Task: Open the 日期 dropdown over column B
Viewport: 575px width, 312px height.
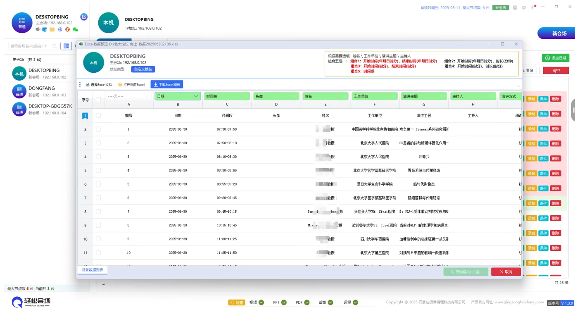Action: click(x=178, y=96)
